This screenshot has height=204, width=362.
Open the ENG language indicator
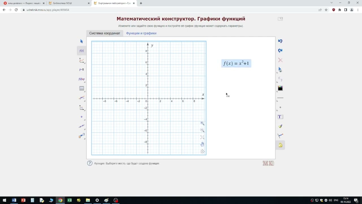336,200
